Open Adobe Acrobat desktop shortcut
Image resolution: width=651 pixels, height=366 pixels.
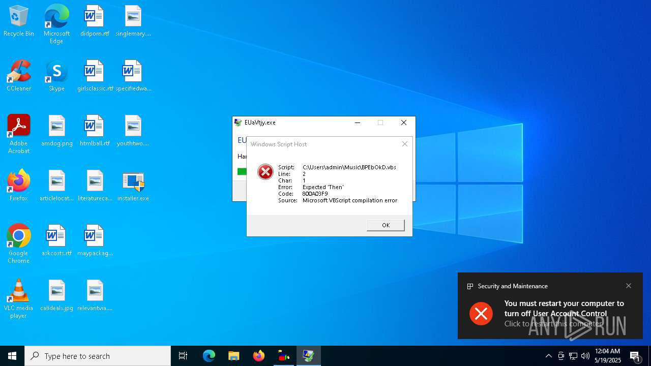(19, 134)
